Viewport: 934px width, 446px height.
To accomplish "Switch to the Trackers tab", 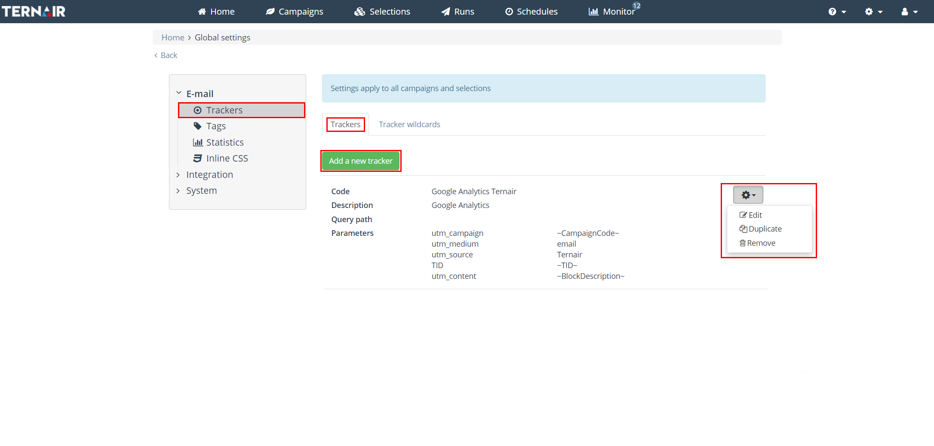I will (345, 124).
